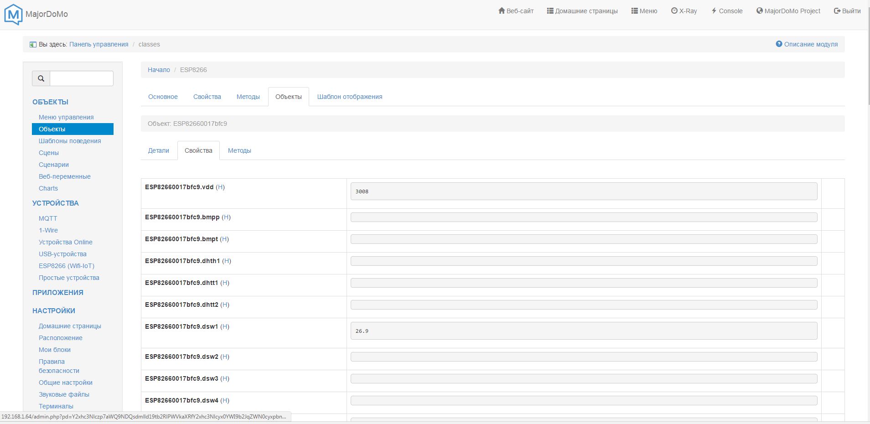The height and width of the screenshot is (424, 870).
Task: Switch to the Шаблон отображения tab
Action: coord(349,97)
